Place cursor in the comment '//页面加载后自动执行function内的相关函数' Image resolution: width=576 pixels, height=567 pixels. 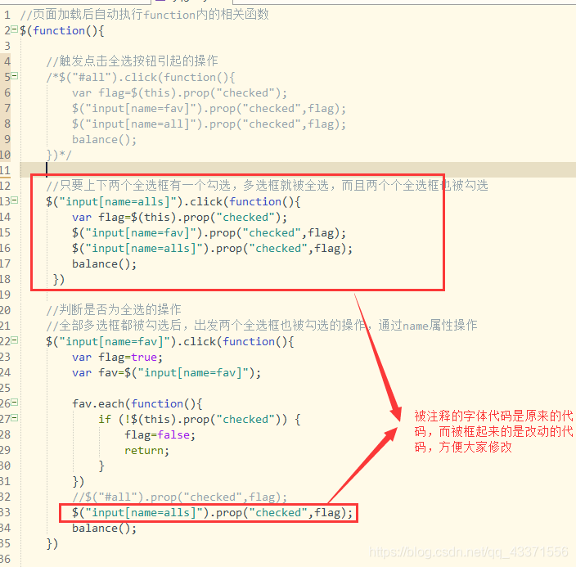coord(144,15)
